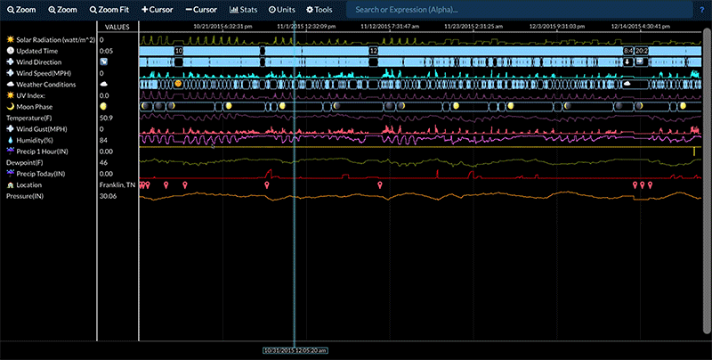Remove a cursor using the minus Cursor button

point(201,9)
